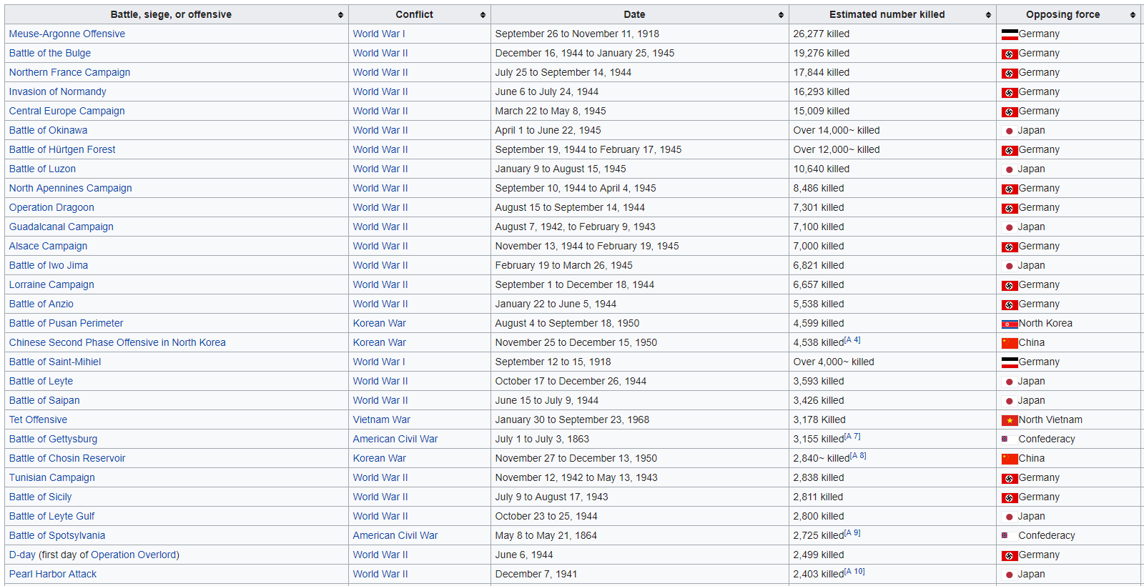Click Confederacy flag in the Gettysburg row

pos(1005,439)
